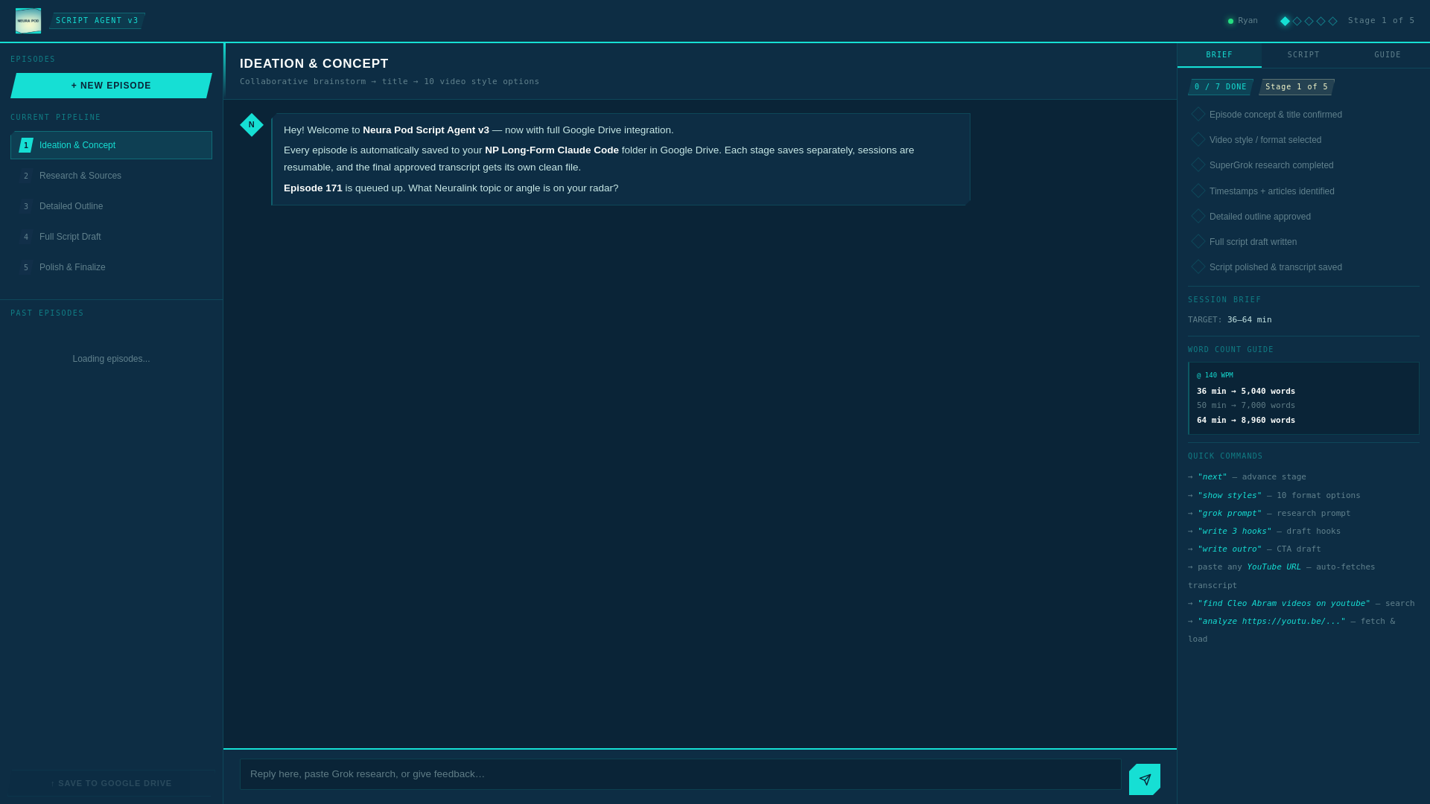The width and height of the screenshot is (1430, 804).
Task: Click the reply message input field
Action: click(680, 774)
